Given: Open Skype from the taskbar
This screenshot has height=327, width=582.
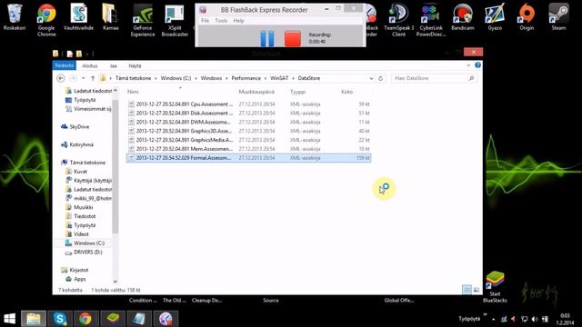Looking at the screenshot, I should coord(60,319).
